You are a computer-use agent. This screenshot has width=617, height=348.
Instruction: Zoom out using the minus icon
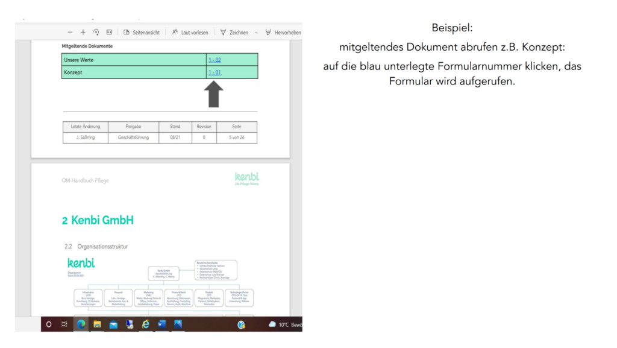(70, 33)
